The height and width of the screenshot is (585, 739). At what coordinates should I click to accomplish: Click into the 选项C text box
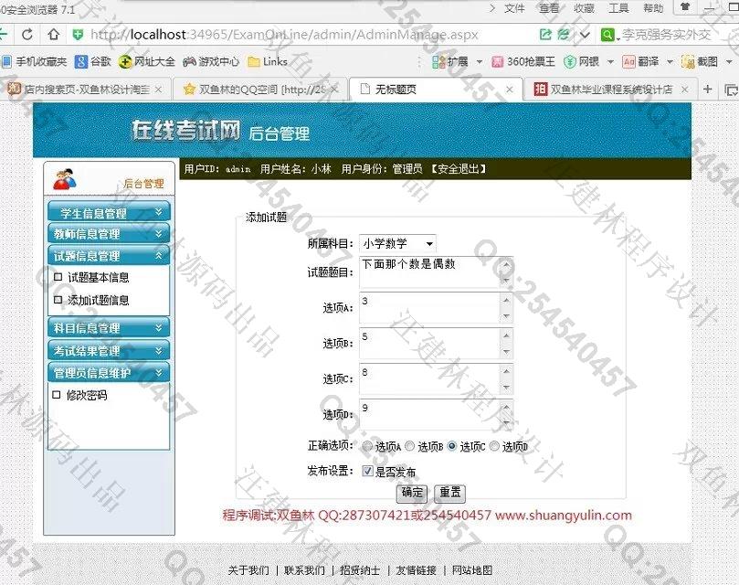coord(436,378)
